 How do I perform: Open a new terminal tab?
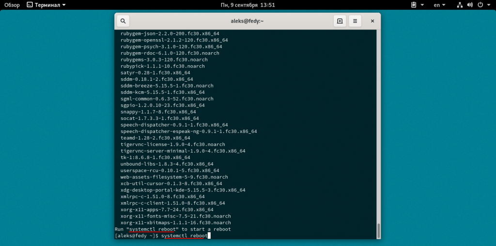340,21
